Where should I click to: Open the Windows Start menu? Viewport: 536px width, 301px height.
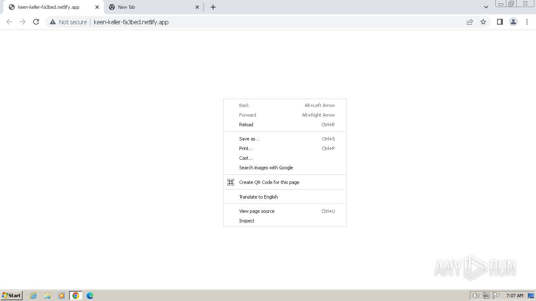[12, 295]
